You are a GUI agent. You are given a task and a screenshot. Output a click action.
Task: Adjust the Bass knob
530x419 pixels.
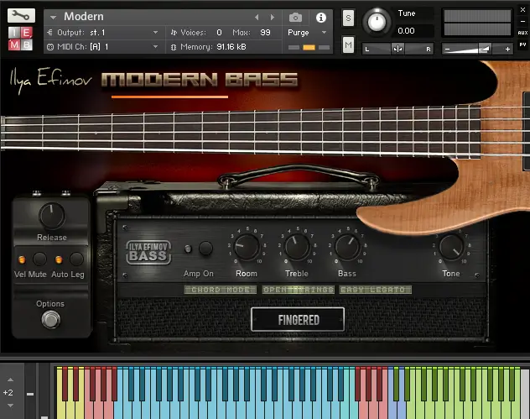click(x=347, y=247)
